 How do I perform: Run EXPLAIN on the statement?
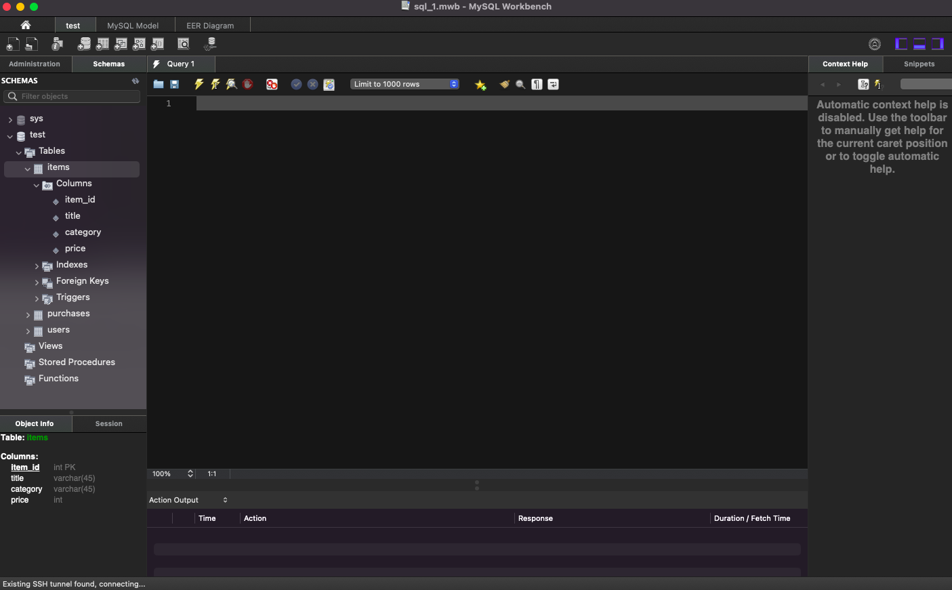(232, 85)
